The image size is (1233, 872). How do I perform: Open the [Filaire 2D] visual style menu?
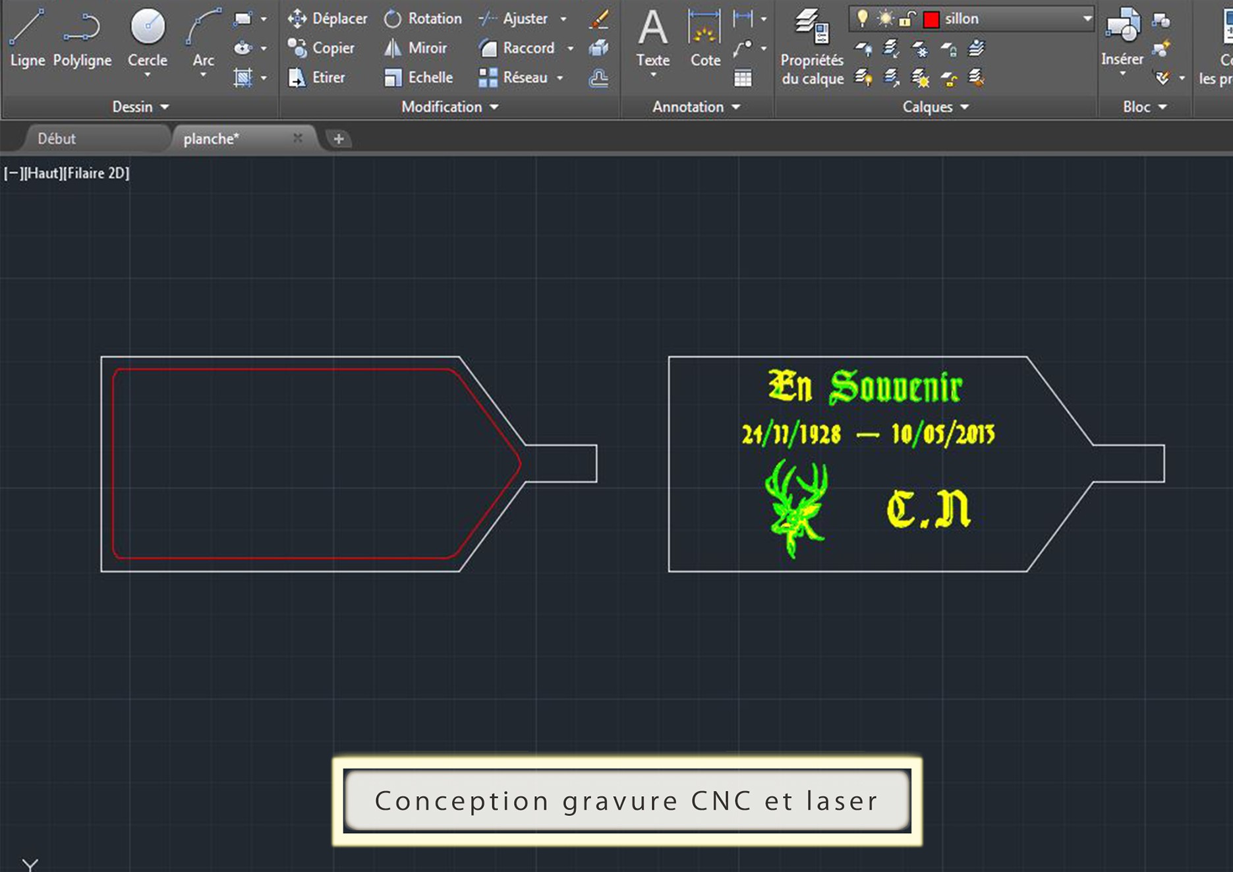pos(96,173)
